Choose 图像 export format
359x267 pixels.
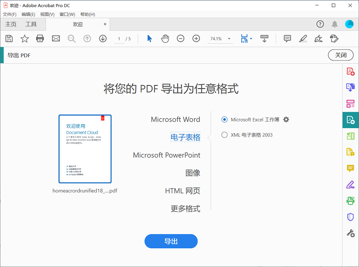click(193, 173)
